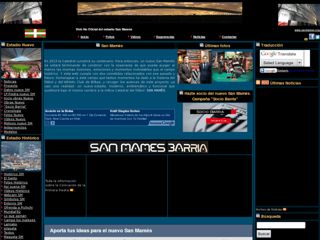Open Entorno SM link
Screen dimensions: 320x240
[x=13, y=203]
